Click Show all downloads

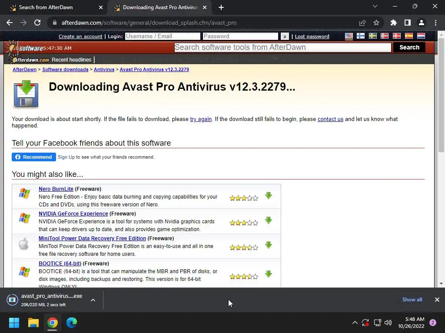(x=412, y=300)
